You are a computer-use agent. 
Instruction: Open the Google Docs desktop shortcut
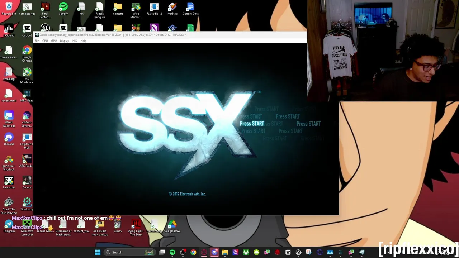tap(190, 9)
